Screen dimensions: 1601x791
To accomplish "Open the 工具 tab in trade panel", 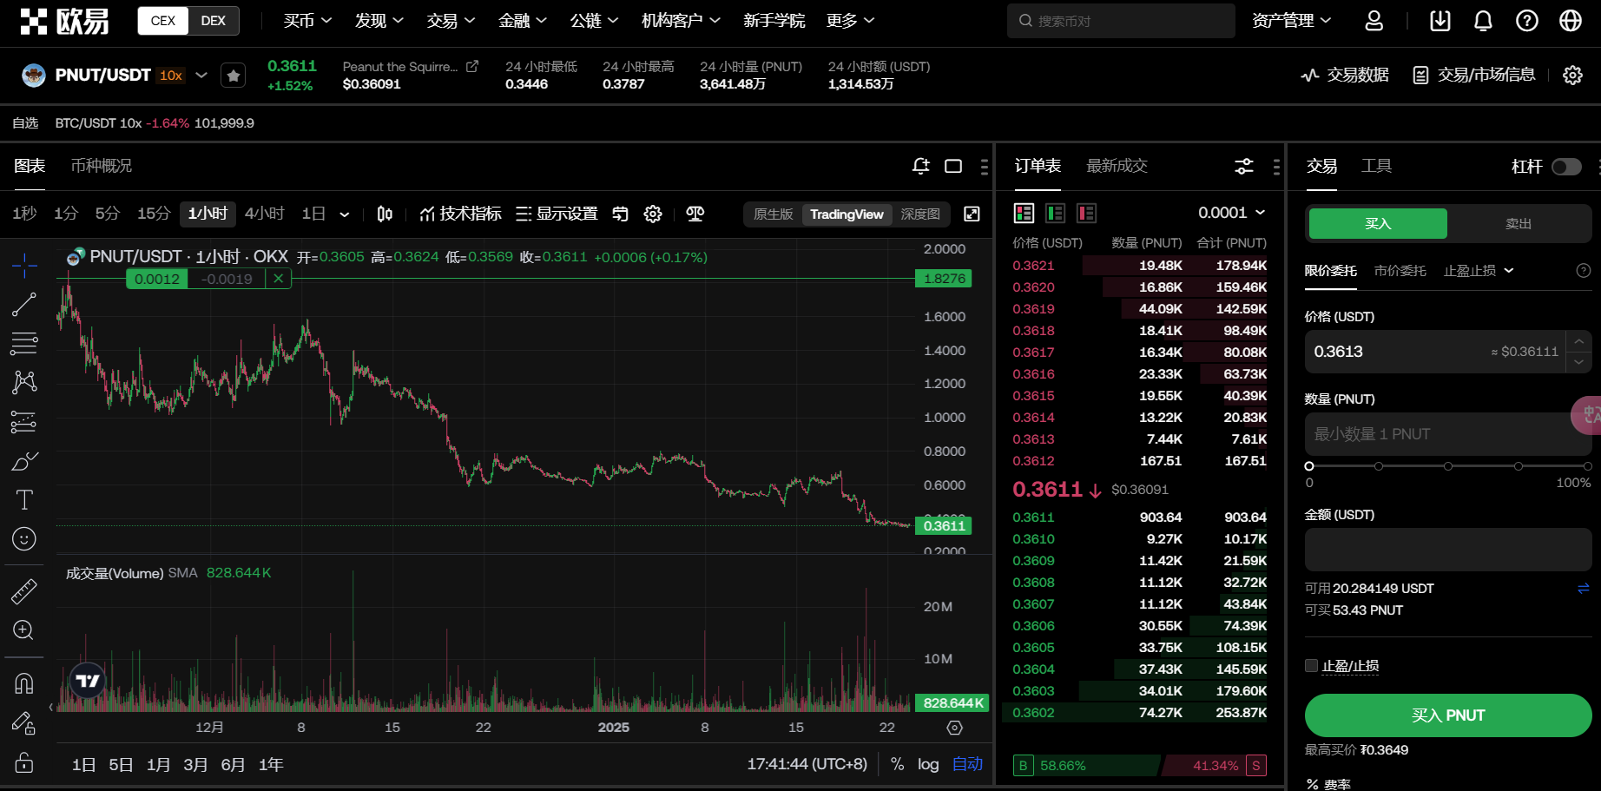I will click(1376, 166).
